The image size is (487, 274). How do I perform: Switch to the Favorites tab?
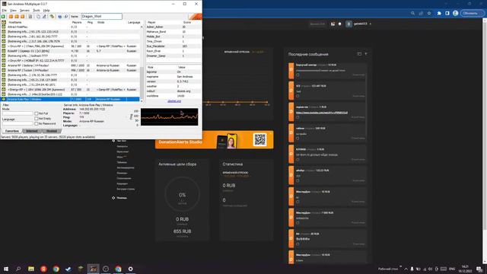coord(12,131)
